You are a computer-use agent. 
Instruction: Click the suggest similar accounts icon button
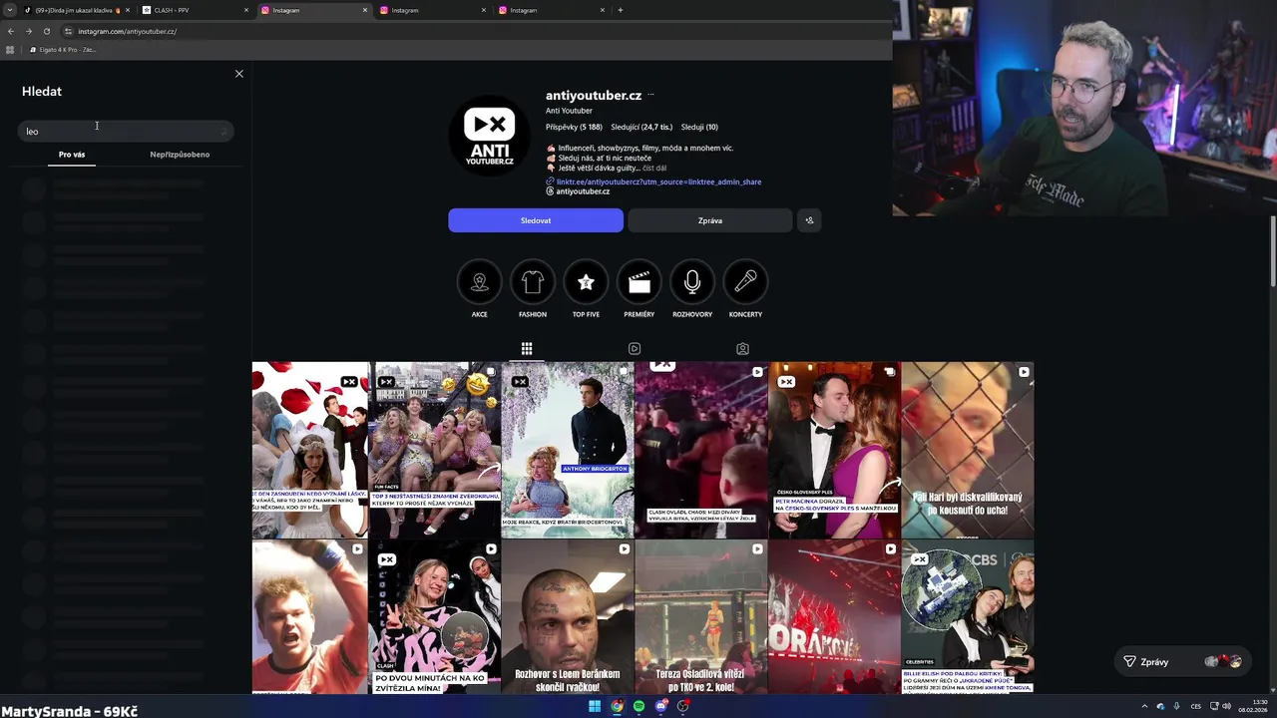point(809,220)
